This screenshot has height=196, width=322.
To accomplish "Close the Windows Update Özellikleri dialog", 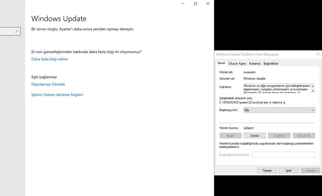I will pos(318,54).
